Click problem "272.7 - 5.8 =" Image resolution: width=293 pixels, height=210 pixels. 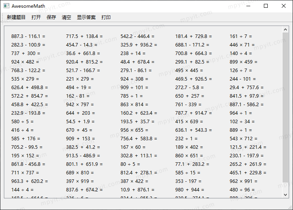(190, 88)
